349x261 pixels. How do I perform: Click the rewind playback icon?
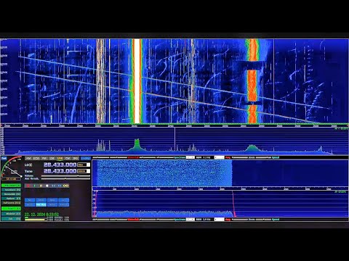coord(53,186)
